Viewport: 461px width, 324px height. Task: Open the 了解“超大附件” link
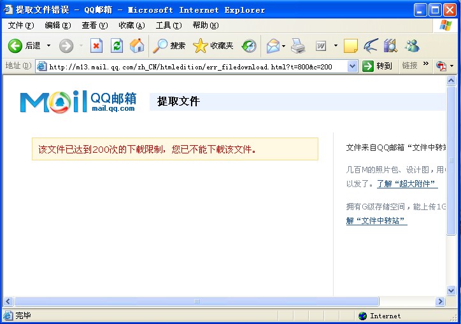(407, 184)
